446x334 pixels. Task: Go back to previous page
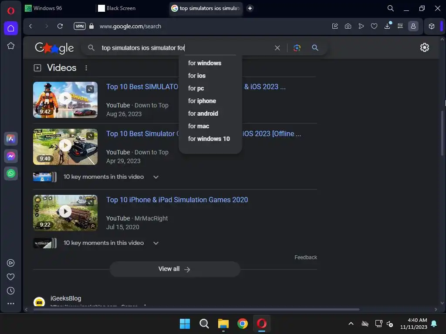tap(31, 26)
